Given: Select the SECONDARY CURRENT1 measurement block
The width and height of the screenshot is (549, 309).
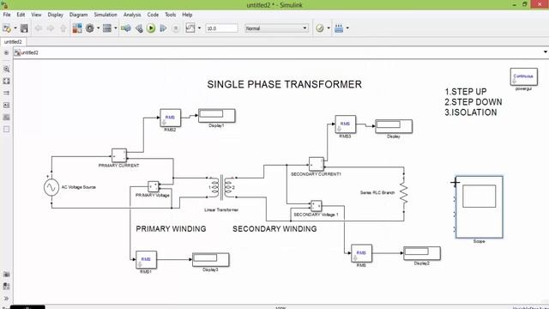Looking at the screenshot, I should tap(317, 164).
